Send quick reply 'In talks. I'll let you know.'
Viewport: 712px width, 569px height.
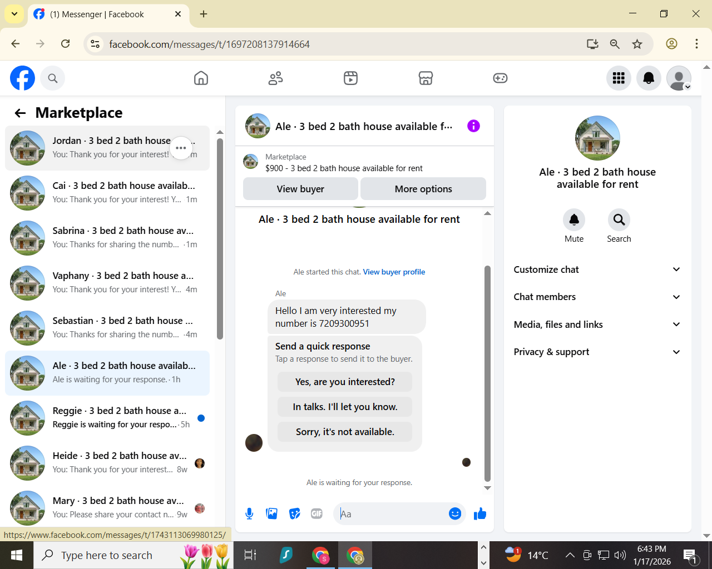(x=345, y=407)
